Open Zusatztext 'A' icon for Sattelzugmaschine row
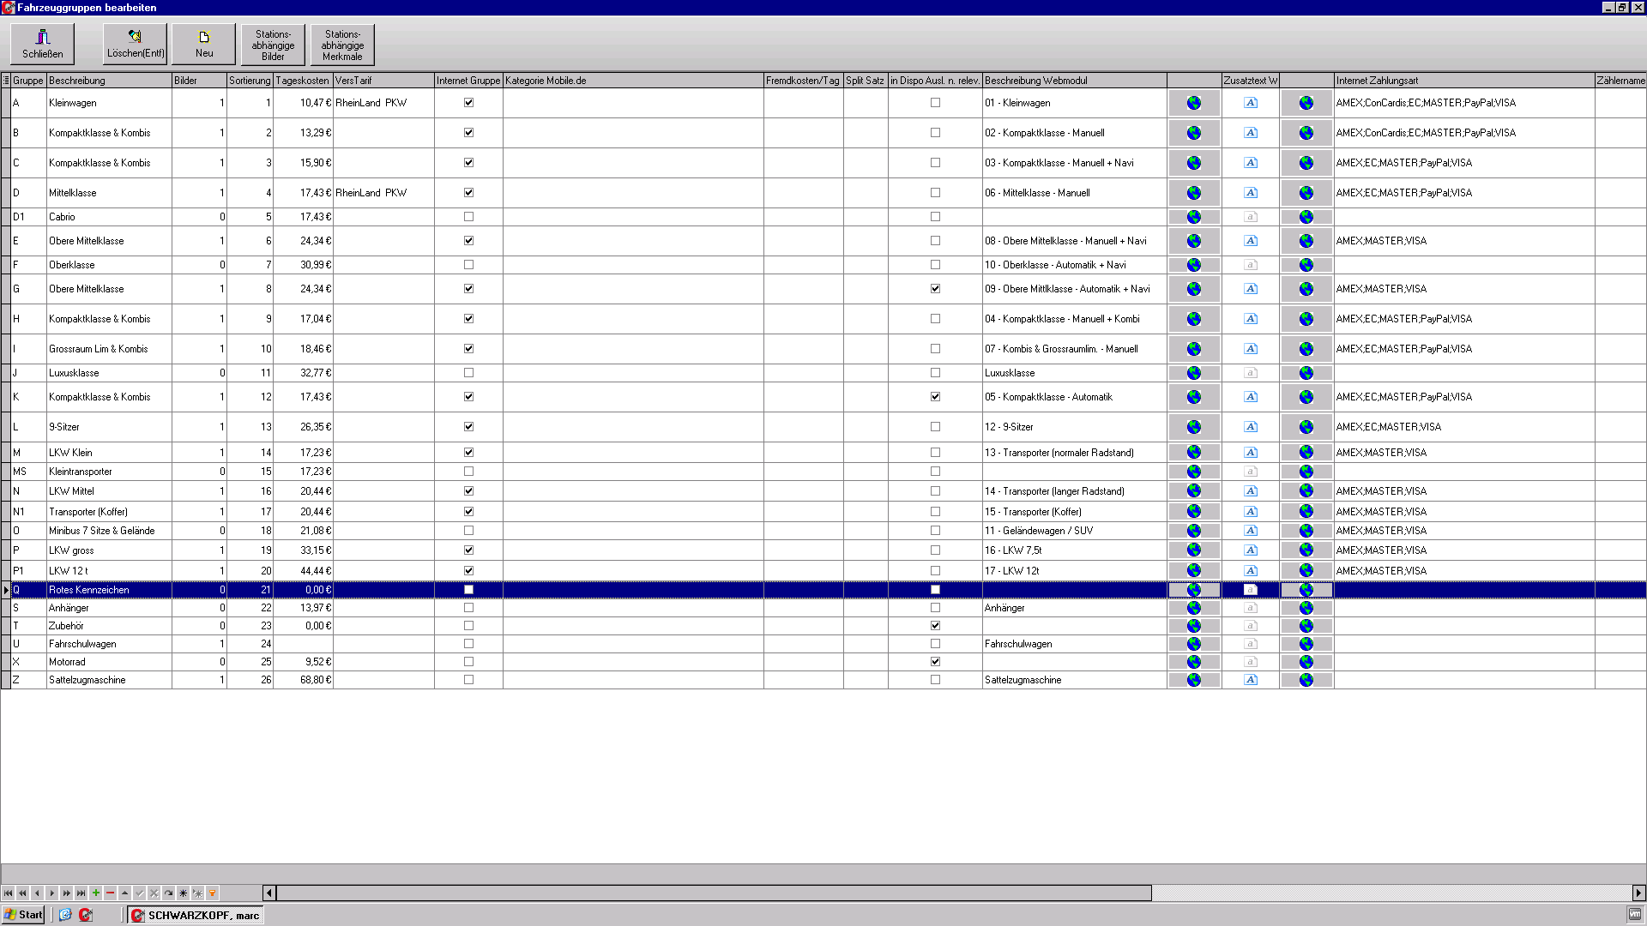Screen dimensions: 1647x926 [x=1251, y=680]
